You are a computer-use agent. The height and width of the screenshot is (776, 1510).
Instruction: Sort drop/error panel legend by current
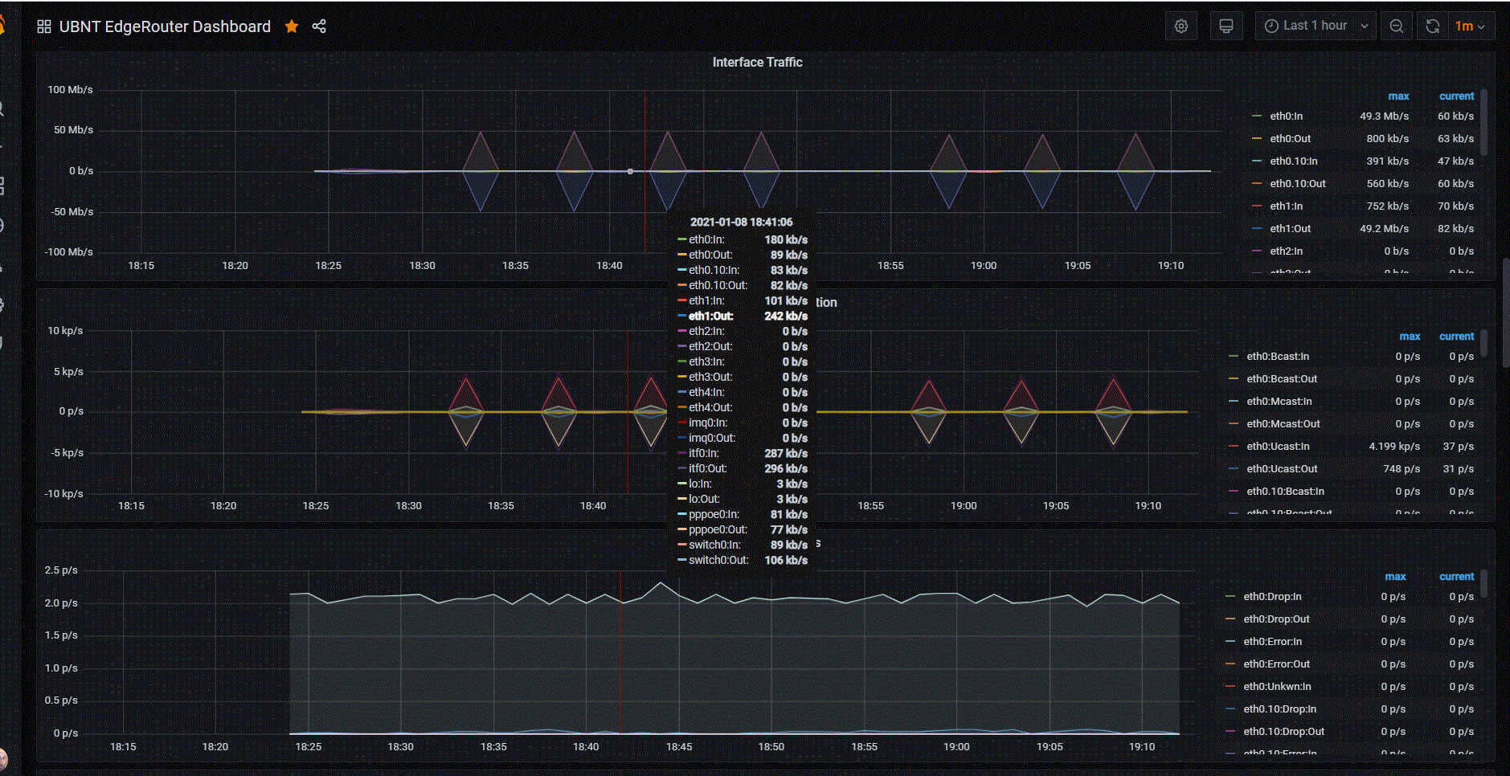point(1456,576)
